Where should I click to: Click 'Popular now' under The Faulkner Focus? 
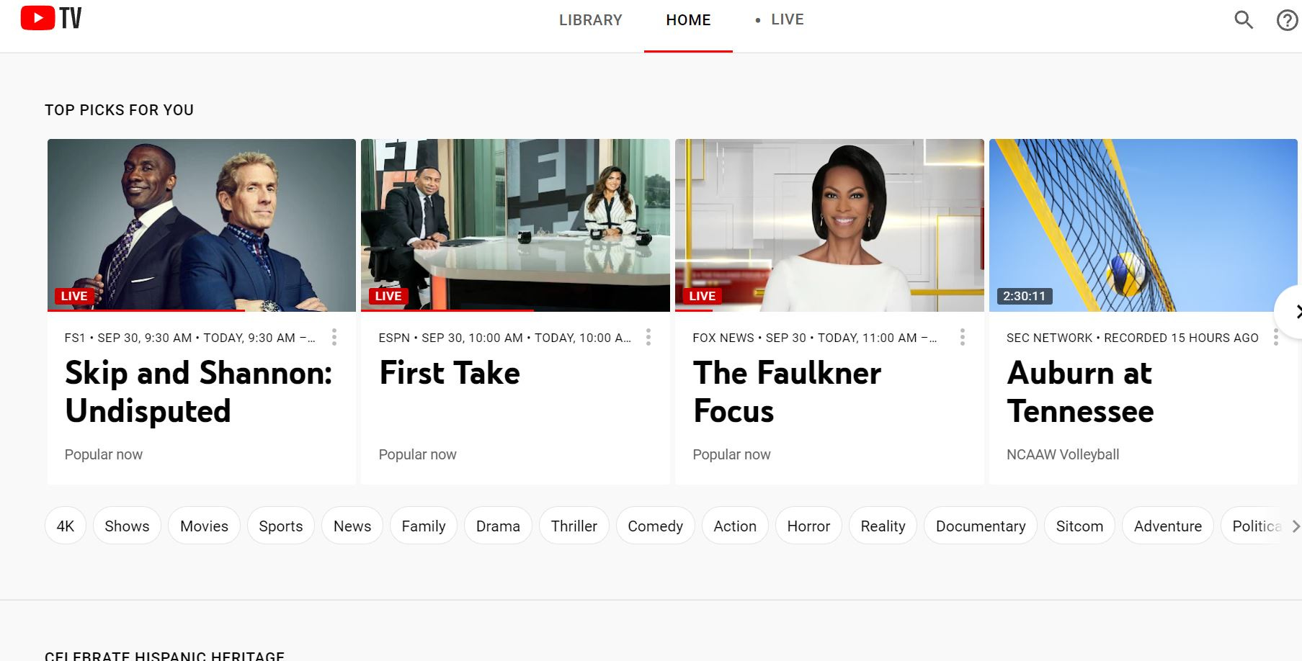click(x=731, y=454)
